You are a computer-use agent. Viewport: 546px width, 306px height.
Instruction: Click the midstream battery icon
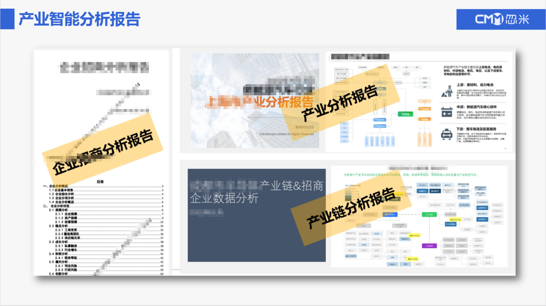pos(446,112)
